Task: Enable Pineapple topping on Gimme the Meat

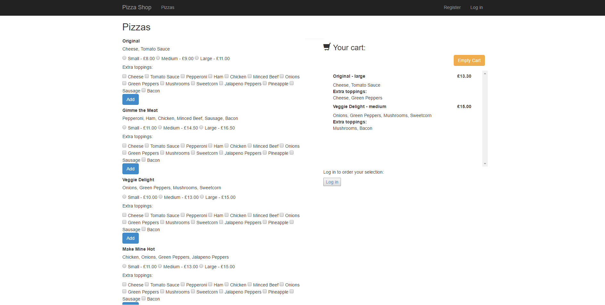Action: point(265,153)
